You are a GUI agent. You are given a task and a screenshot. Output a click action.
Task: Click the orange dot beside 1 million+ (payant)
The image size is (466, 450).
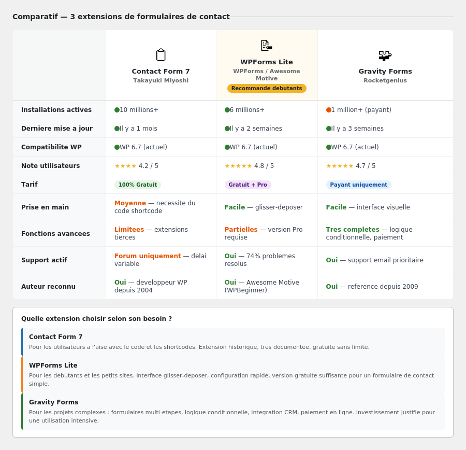pyautogui.click(x=328, y=110)
